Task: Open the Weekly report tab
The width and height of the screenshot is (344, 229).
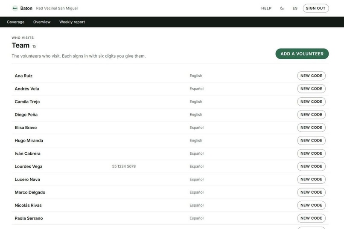Action: (72, 22)
